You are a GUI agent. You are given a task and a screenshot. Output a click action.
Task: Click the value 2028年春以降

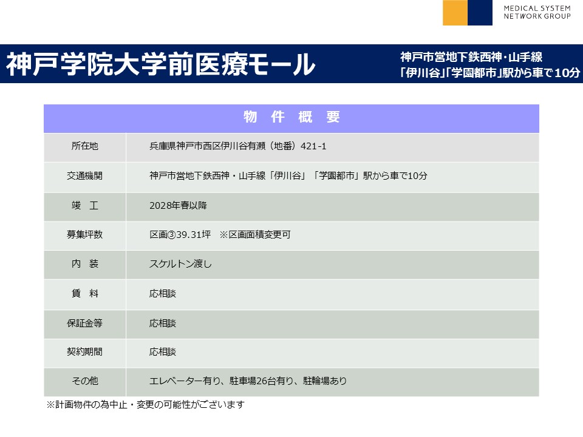pos(178,205)
